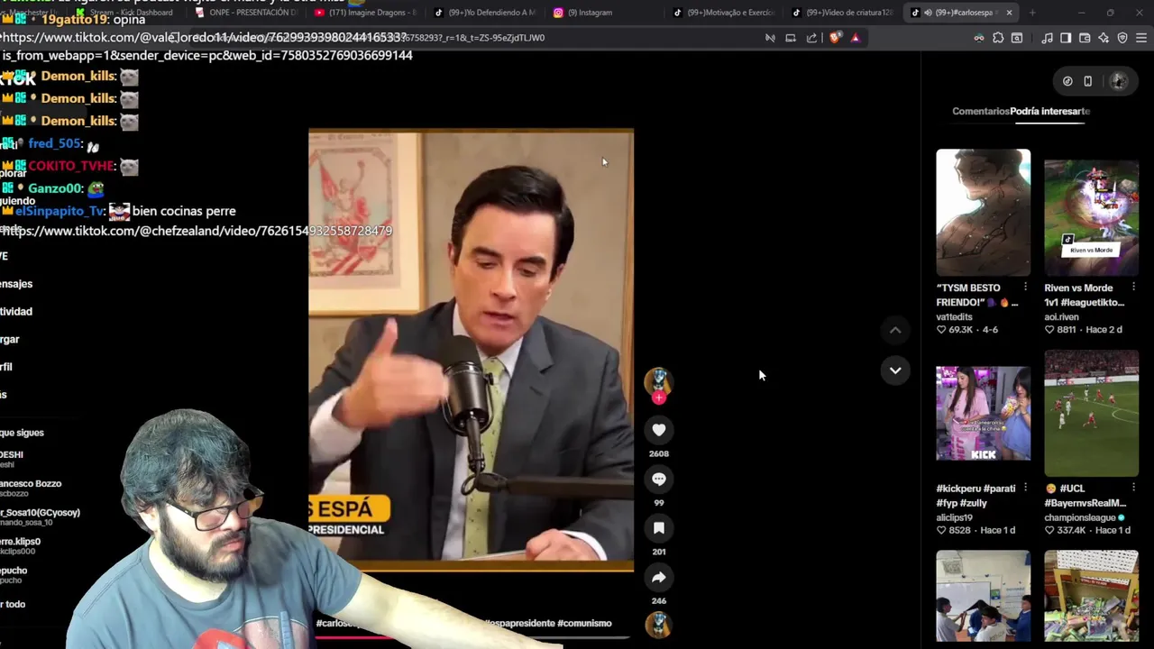Open Brave Rewards triangle icon

point(855,38)
